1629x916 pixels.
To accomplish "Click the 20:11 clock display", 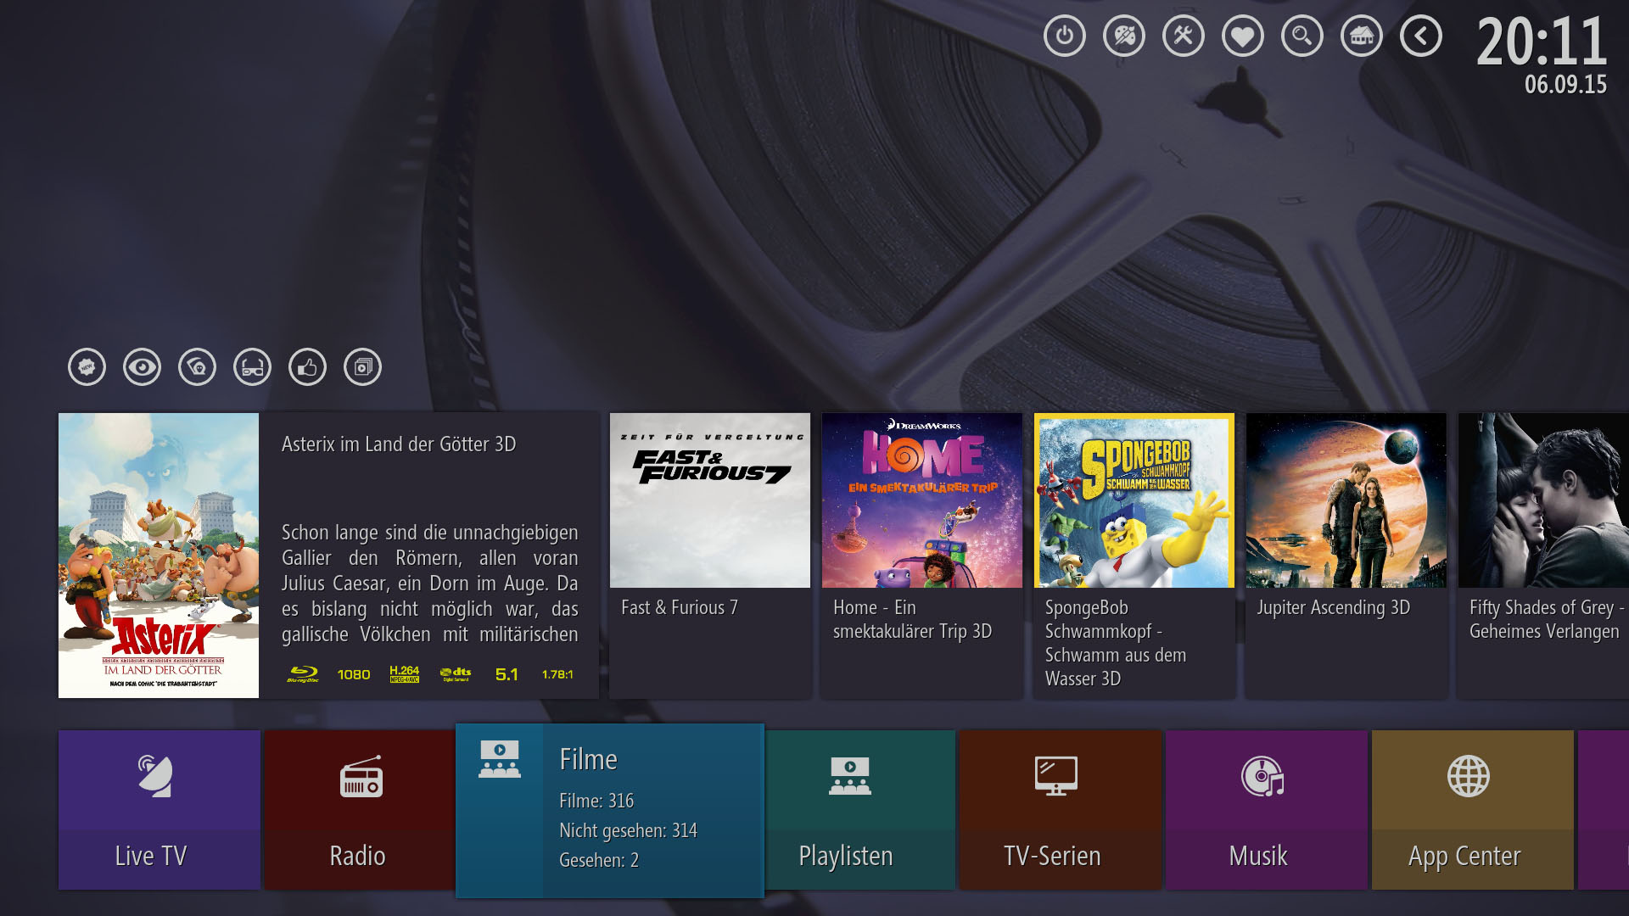I will click(x=1542, y=42).
